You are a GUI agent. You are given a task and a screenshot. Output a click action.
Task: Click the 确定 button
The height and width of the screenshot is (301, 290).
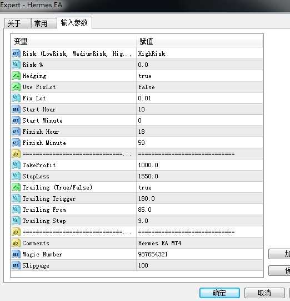click(x=219, y=293)
